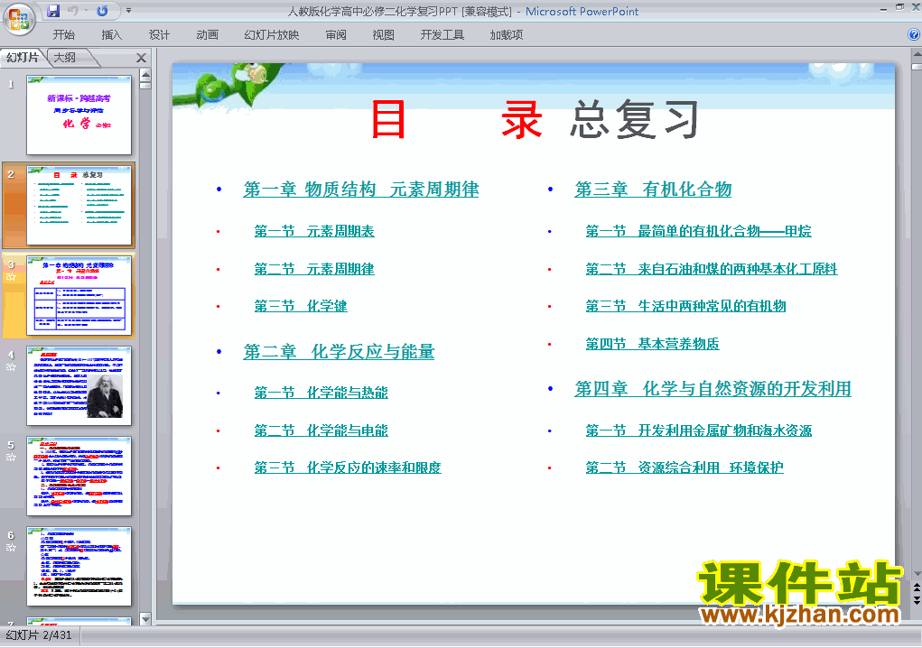Viewport: 922px width, 648px height.
Task: Open link 第三章 有机化合物
Action: click(653, 190)
